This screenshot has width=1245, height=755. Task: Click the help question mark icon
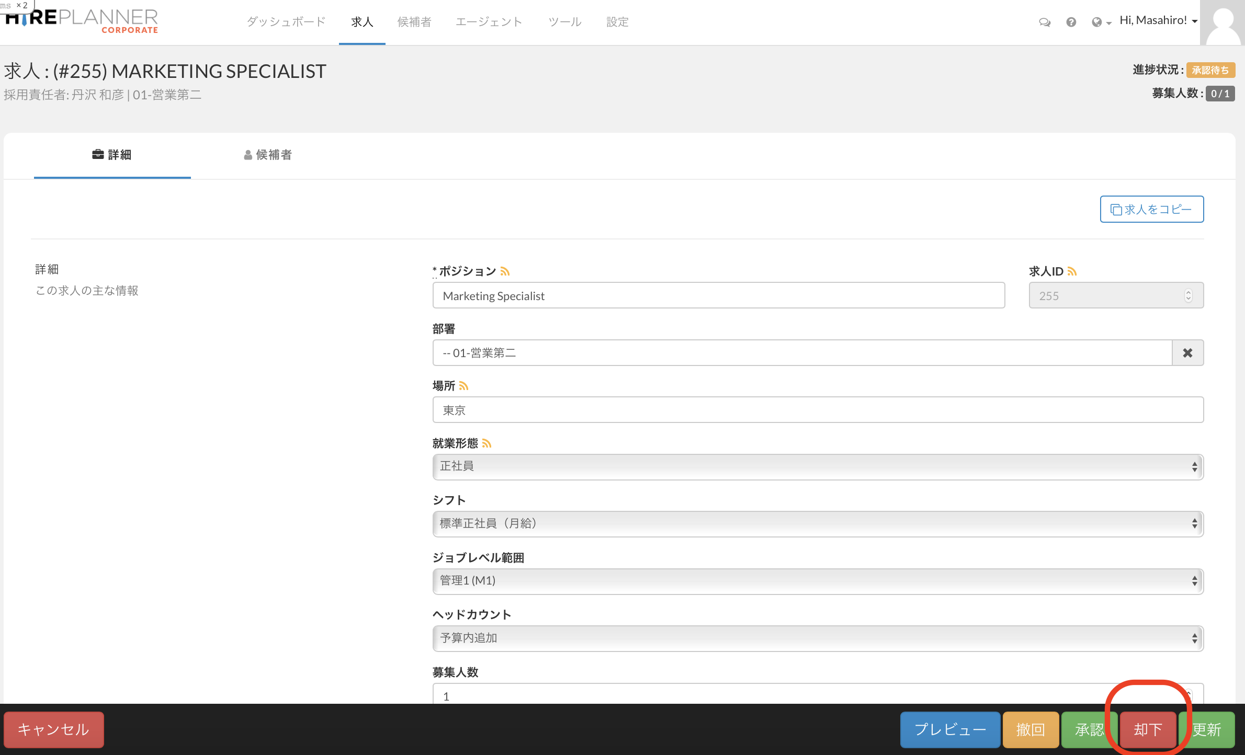pyautogui.click(x=1071, y=22)
